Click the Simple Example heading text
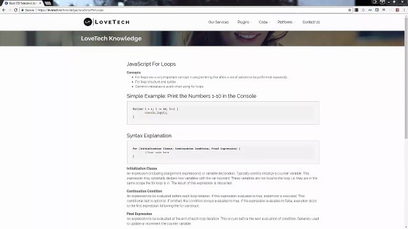 click(191, 96)
